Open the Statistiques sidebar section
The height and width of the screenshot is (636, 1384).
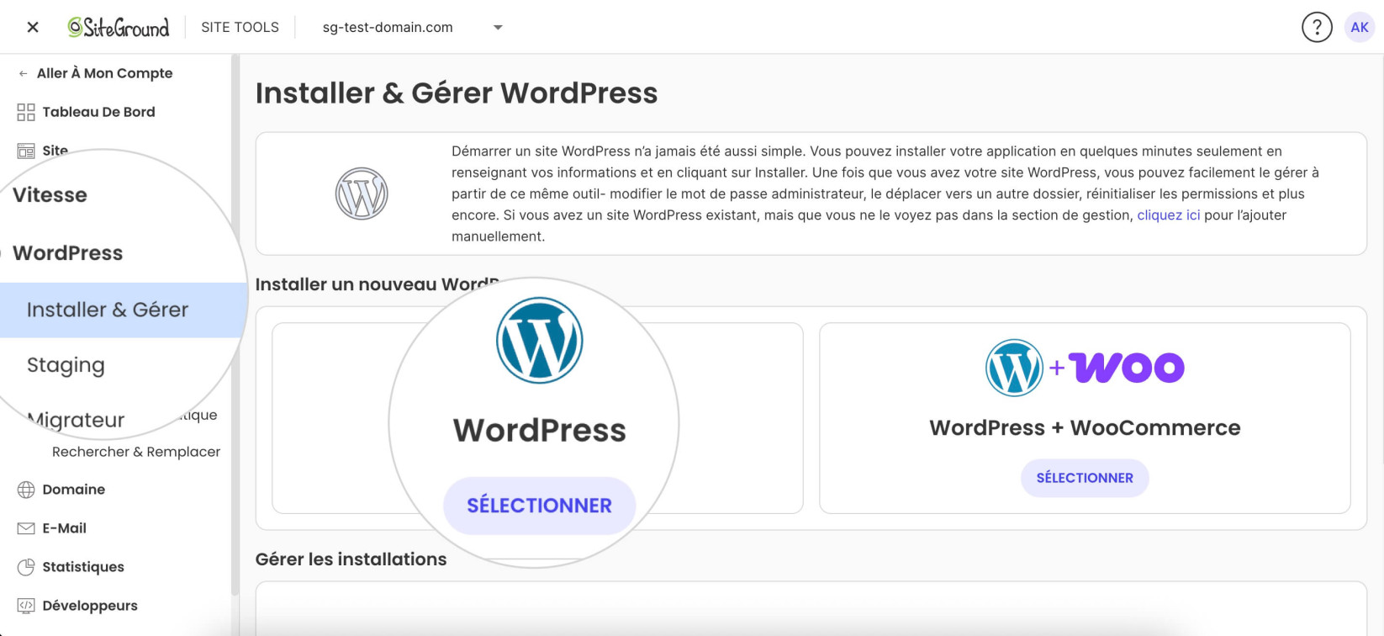point(83,567)
